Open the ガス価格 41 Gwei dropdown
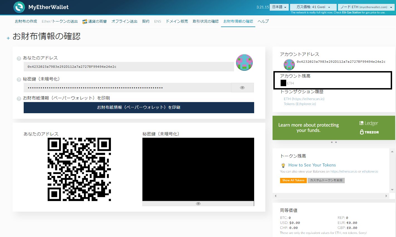The image size is (396, 237). 313,7
